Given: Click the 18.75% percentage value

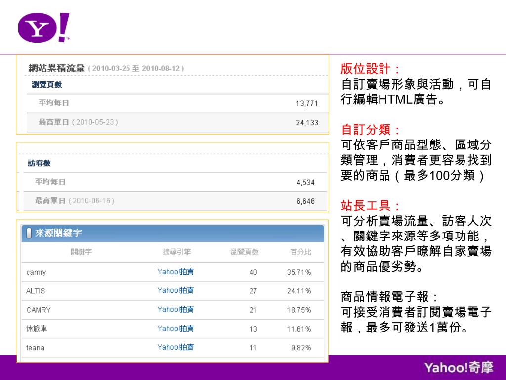Looking at the screenshot, I should coord(299,310).
